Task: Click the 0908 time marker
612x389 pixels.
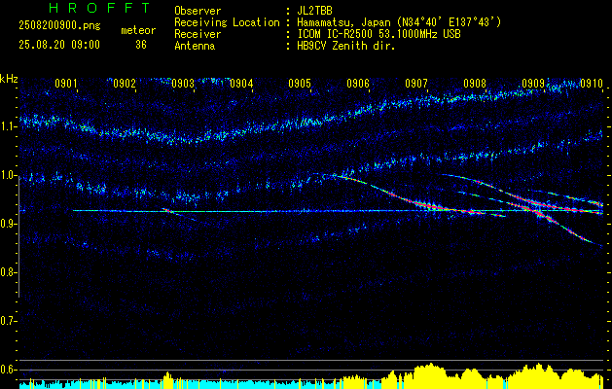Action: click(475, 83)
